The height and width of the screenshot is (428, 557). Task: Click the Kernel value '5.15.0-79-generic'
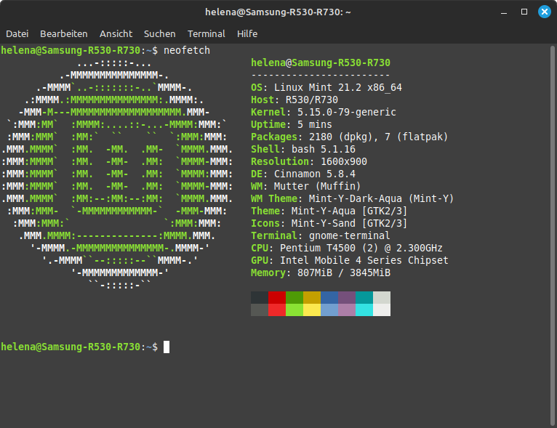pyautogui.click(x=347, y=112)
